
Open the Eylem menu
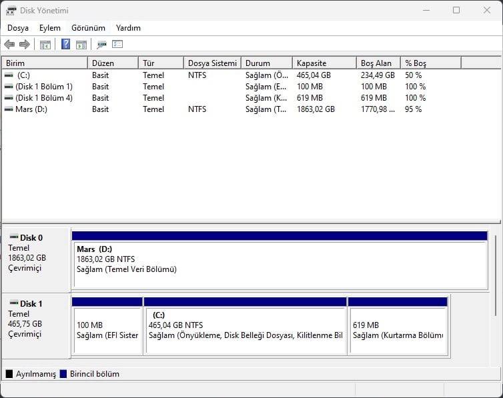pos(50,28)
